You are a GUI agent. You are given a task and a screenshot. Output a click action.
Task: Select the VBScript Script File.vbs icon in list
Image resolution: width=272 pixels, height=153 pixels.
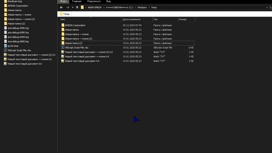tap(63, 48)
